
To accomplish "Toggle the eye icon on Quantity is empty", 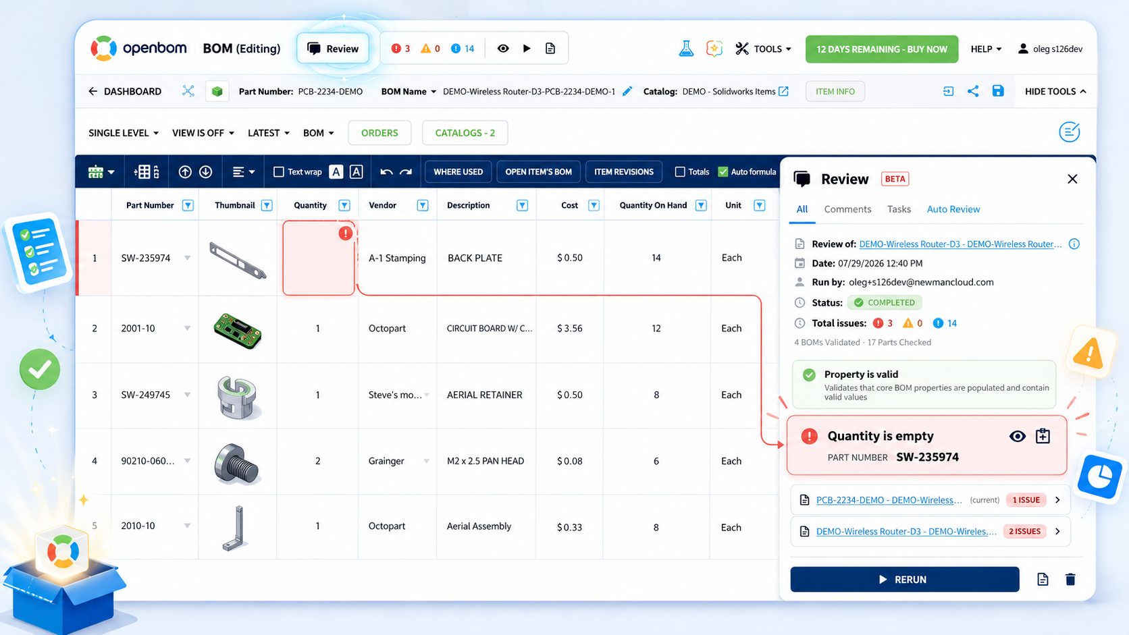I will click(x=1018, y=437).
